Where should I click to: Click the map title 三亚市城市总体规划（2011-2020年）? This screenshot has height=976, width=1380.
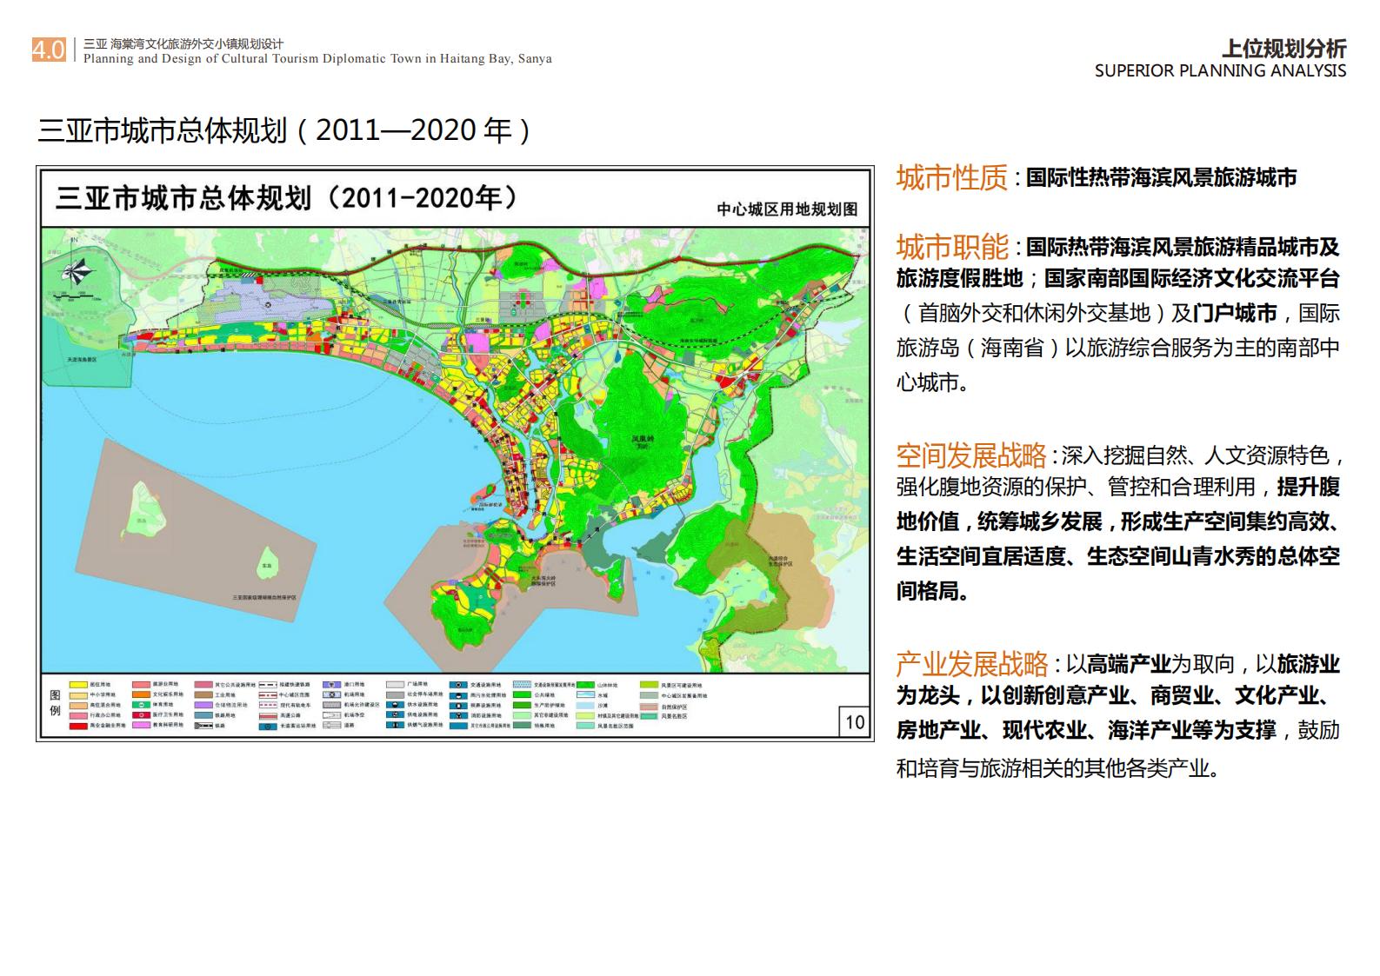pyautogui.click(x=288, y=198)
